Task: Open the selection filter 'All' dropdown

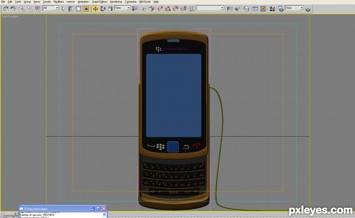Action: point(51,8)
